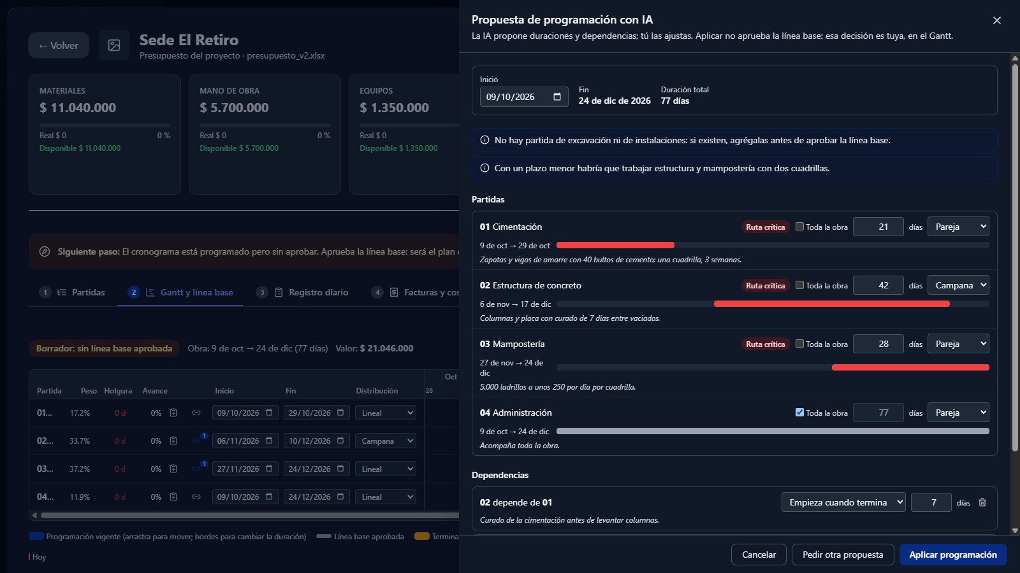Click the dependency link icon in row 03
This screenshot has height=573, width=1020.
(x=196, y=469)
